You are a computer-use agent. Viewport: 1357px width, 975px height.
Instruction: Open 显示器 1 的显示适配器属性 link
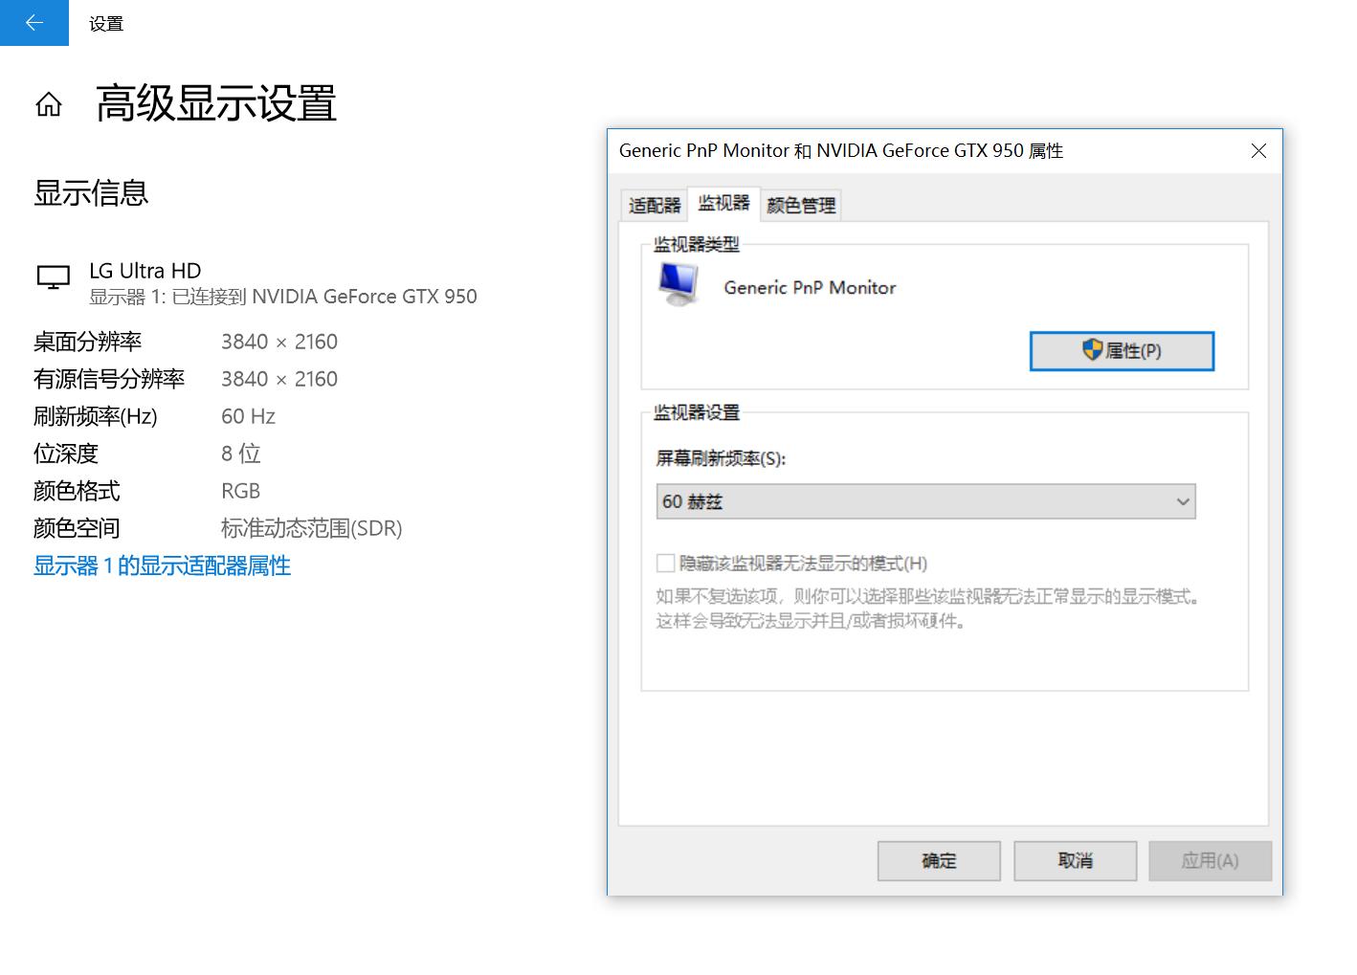pos(161,565)
